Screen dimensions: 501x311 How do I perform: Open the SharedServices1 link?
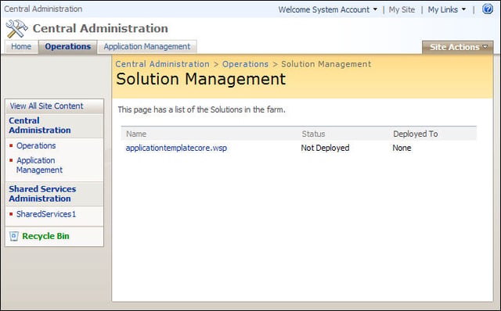(x=46, y=214)
